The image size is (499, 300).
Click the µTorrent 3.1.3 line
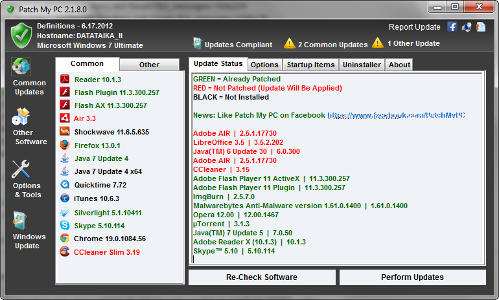[221, 224]
